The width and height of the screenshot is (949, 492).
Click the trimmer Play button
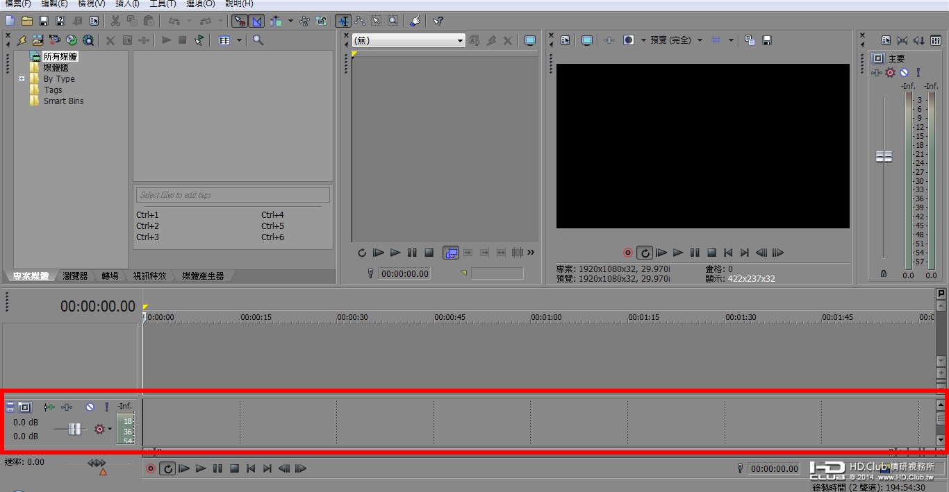(x=395, y=253)
